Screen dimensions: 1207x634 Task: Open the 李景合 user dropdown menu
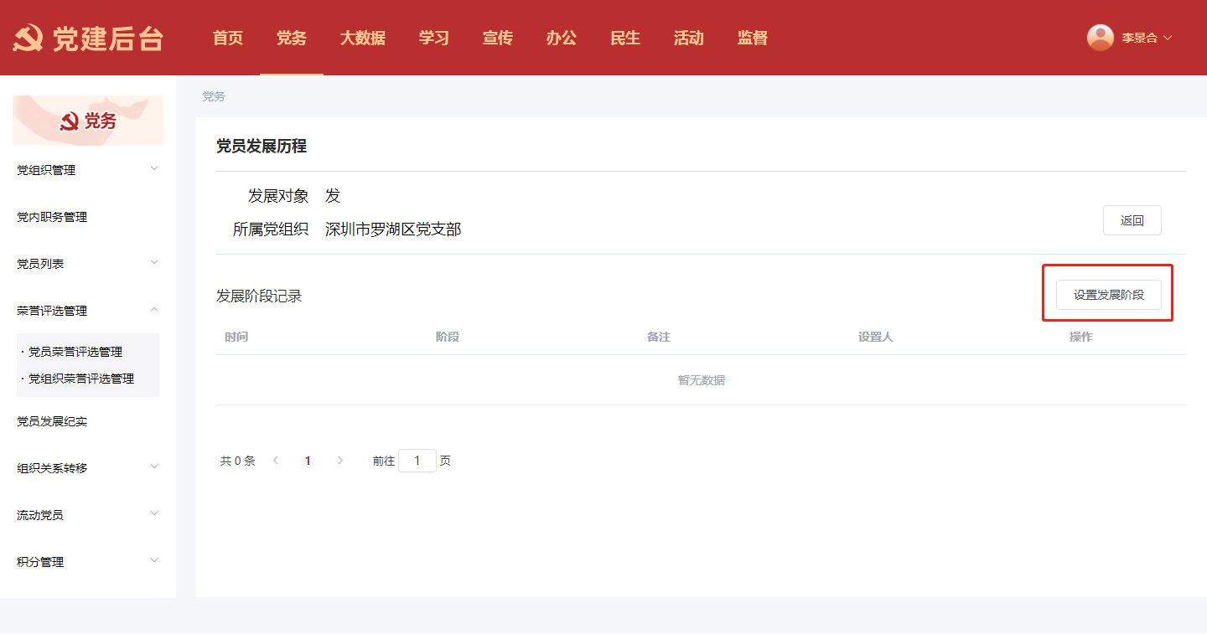[x=1146, y=39]
